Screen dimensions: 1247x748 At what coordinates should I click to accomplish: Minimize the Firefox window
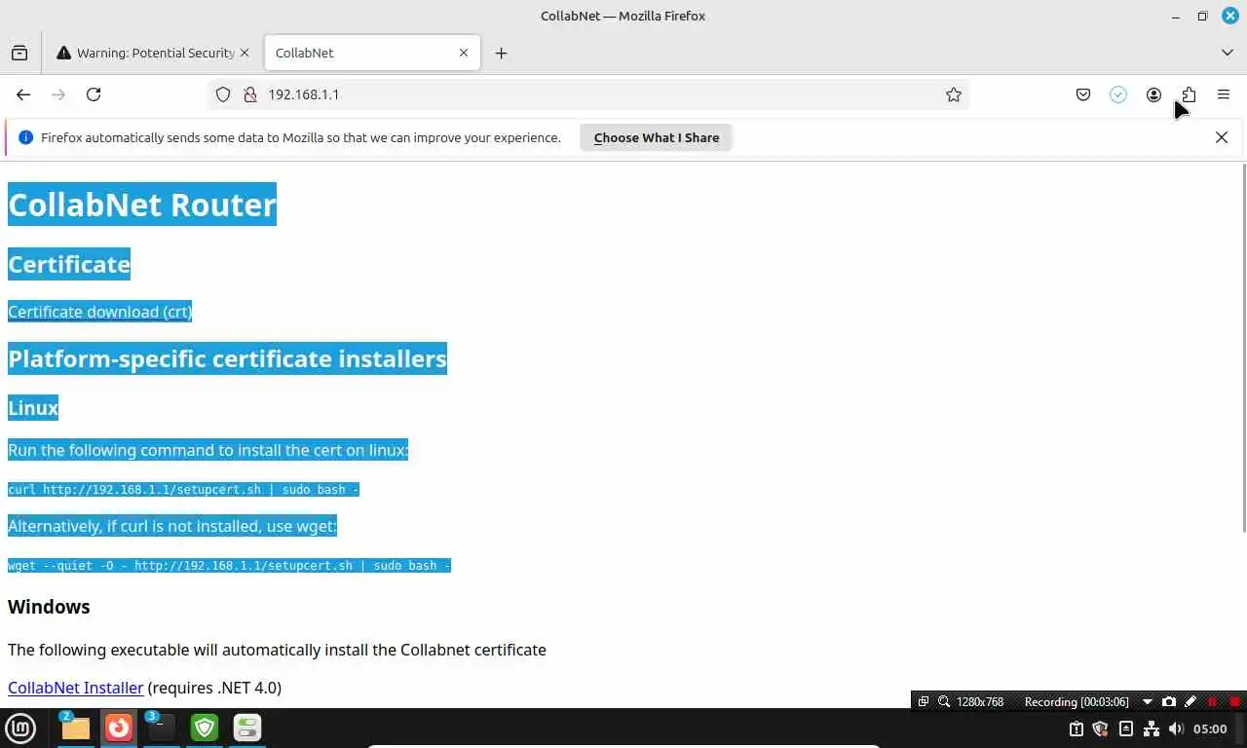[x=1176, y=16]
